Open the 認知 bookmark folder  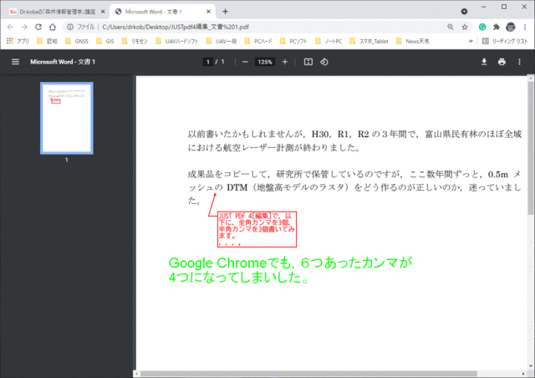click(47, 41)
